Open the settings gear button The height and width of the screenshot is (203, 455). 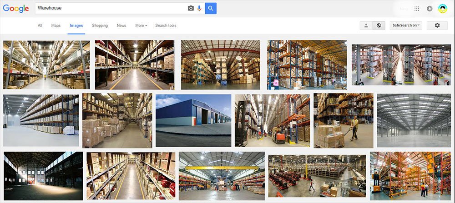(x=437, y=25)
